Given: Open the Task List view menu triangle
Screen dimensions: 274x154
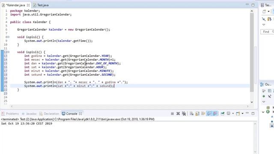Looking at the screenshot, I should tap(264, 25).
